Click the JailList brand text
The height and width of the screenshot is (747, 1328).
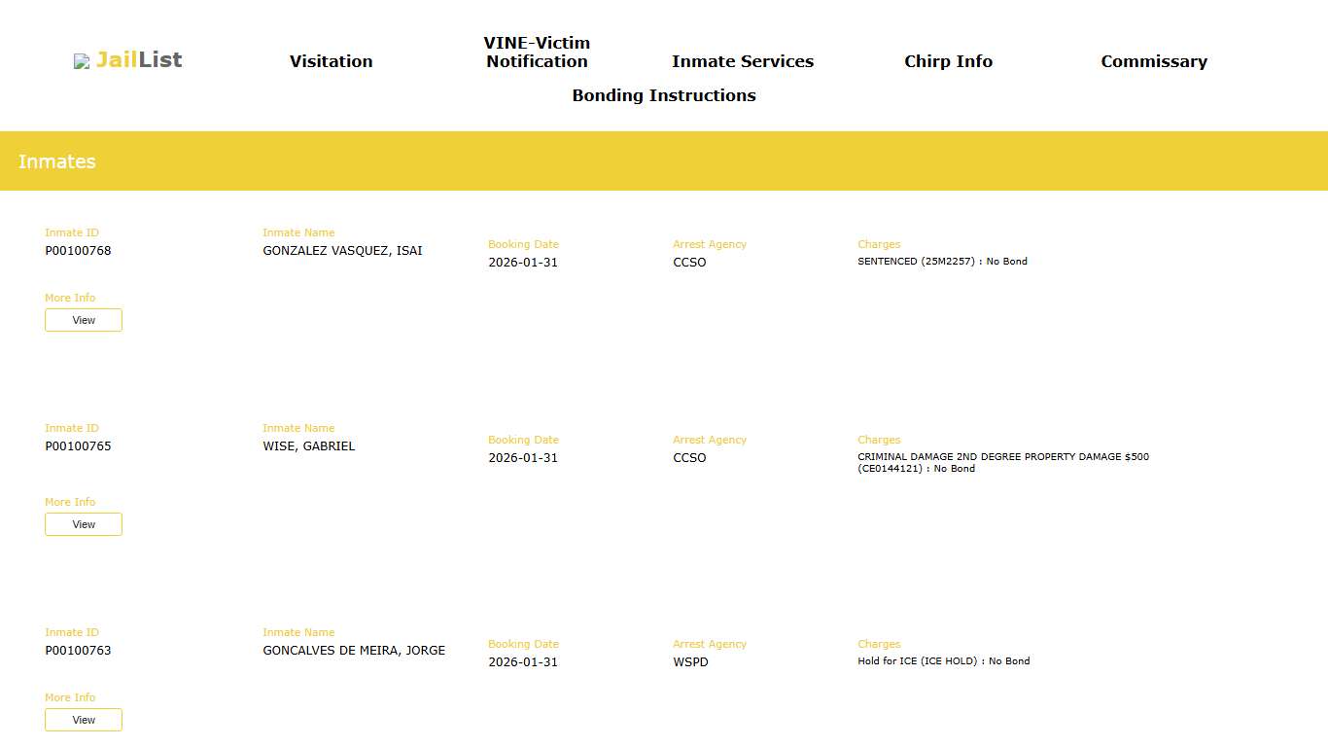point(139,60)
